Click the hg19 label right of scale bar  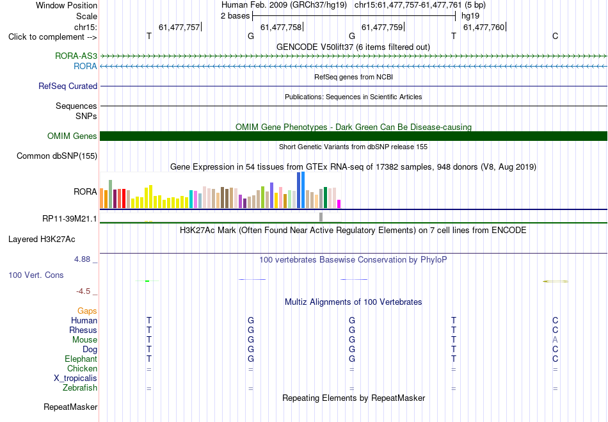(470, 16)
